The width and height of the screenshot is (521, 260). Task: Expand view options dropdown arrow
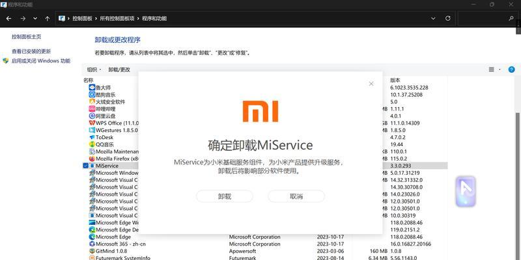(500, 70)
